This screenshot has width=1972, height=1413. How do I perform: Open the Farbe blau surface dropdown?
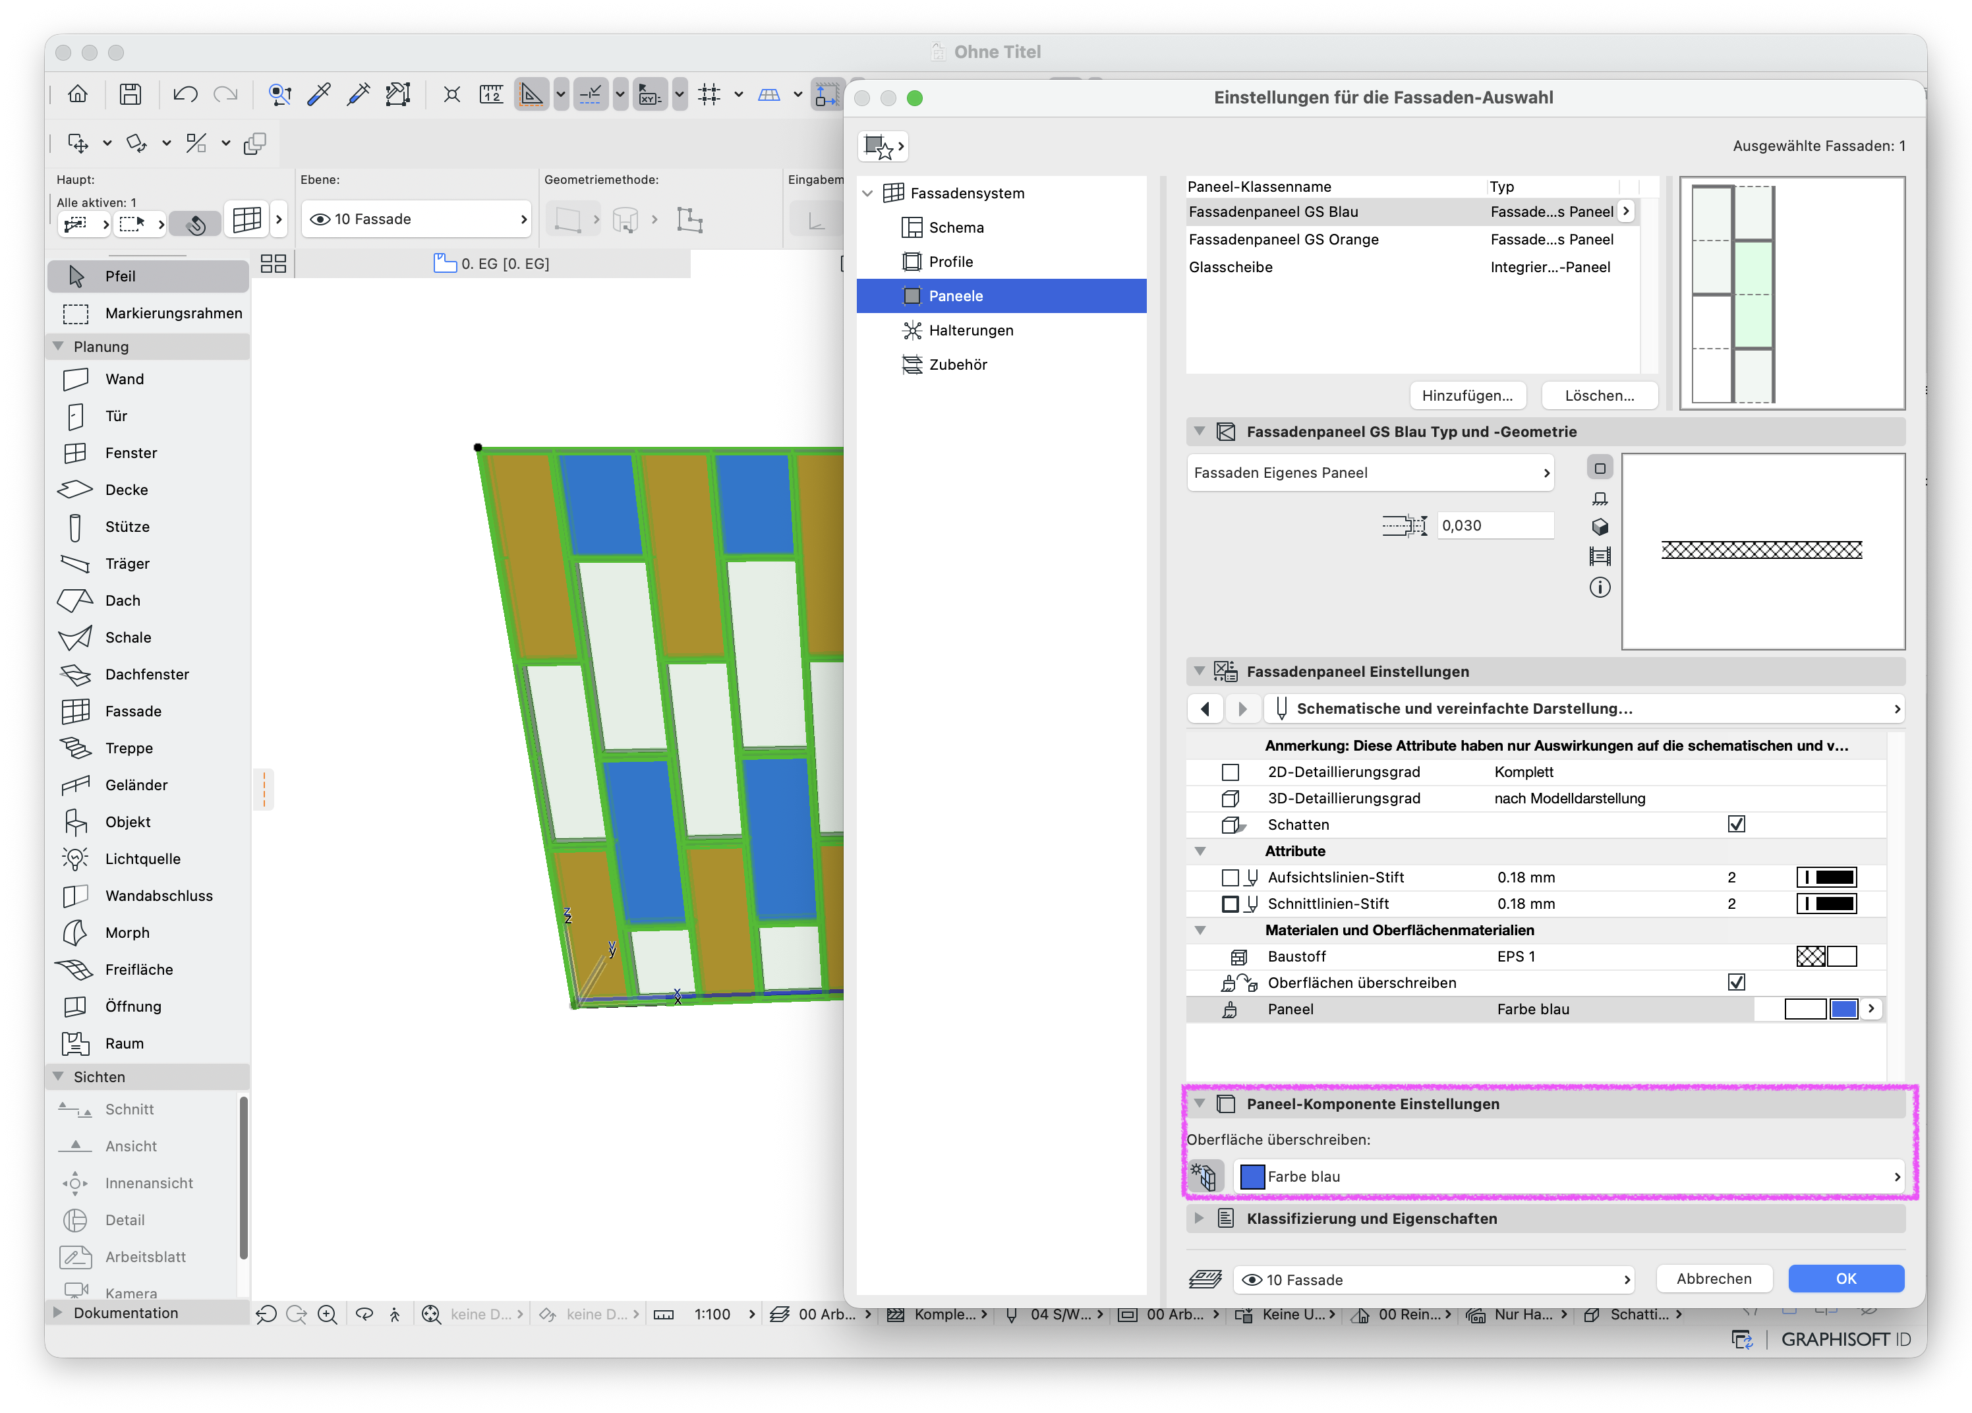[x=1569, y=1176]
